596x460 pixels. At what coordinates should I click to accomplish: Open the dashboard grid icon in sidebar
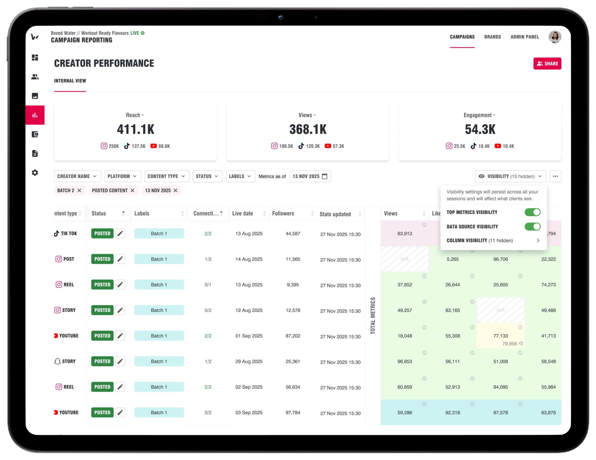[35, 58]
